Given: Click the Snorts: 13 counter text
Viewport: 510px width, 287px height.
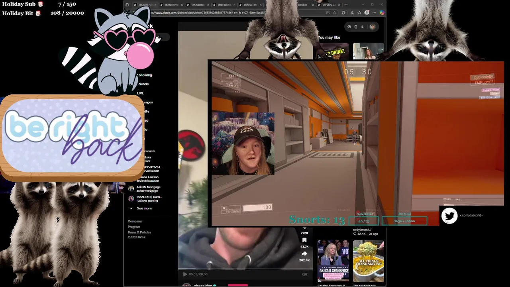Looking at the screenshot, I should 317,220.
